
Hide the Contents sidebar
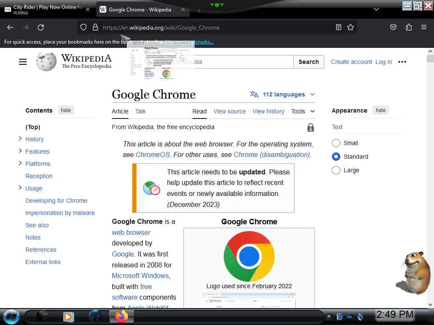tap(66, 110)
